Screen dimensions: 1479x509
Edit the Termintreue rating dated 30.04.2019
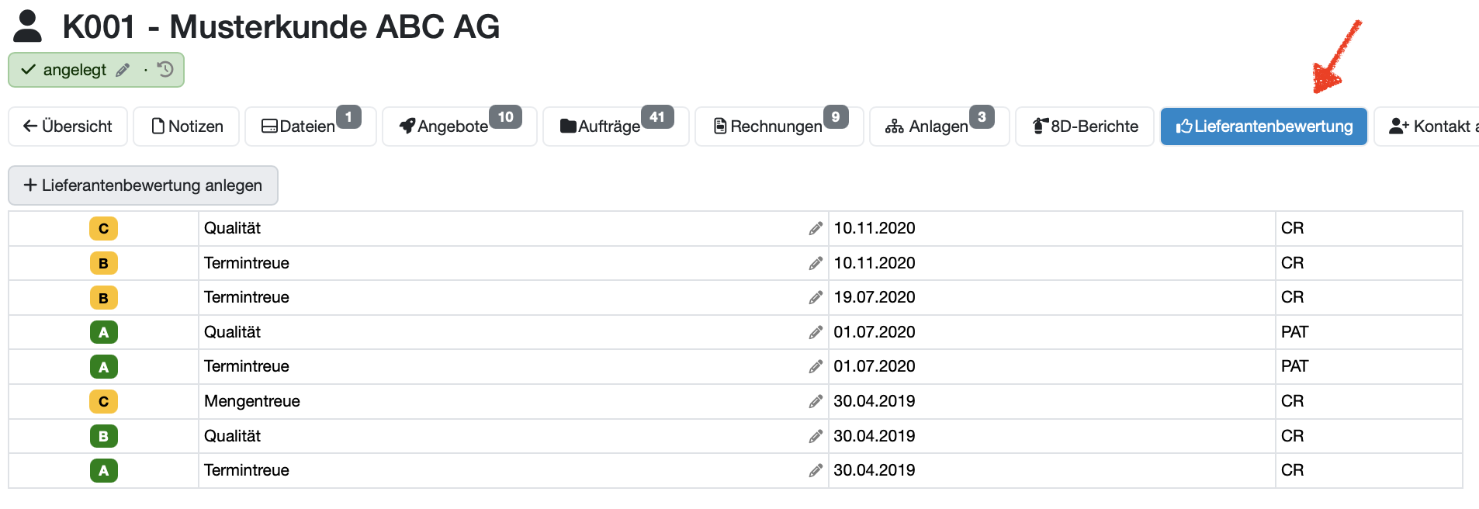[x=816, y=470]
